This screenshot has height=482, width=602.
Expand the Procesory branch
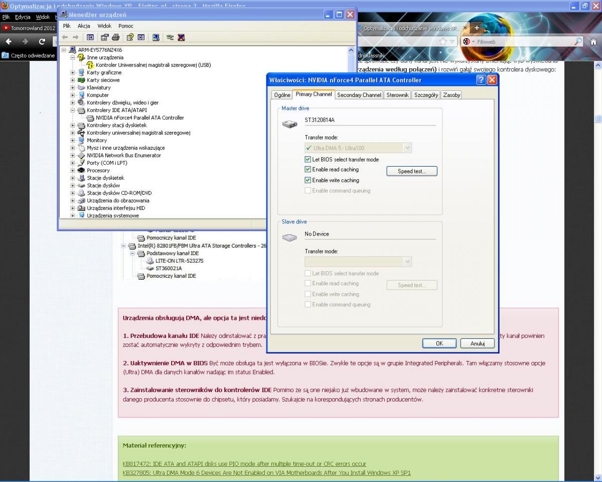tap(73, 171)
